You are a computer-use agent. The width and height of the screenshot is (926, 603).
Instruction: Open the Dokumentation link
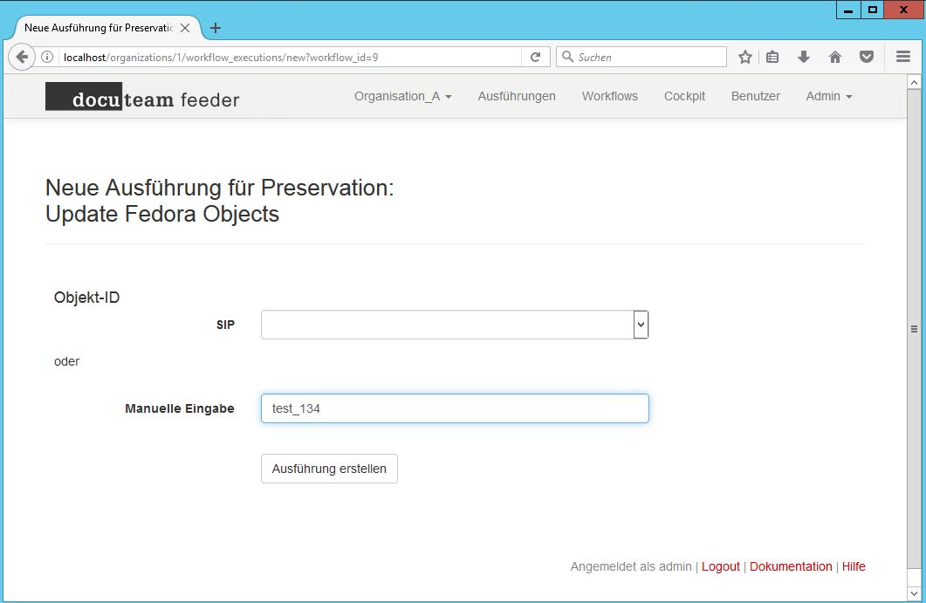click(x=791, y=566)
